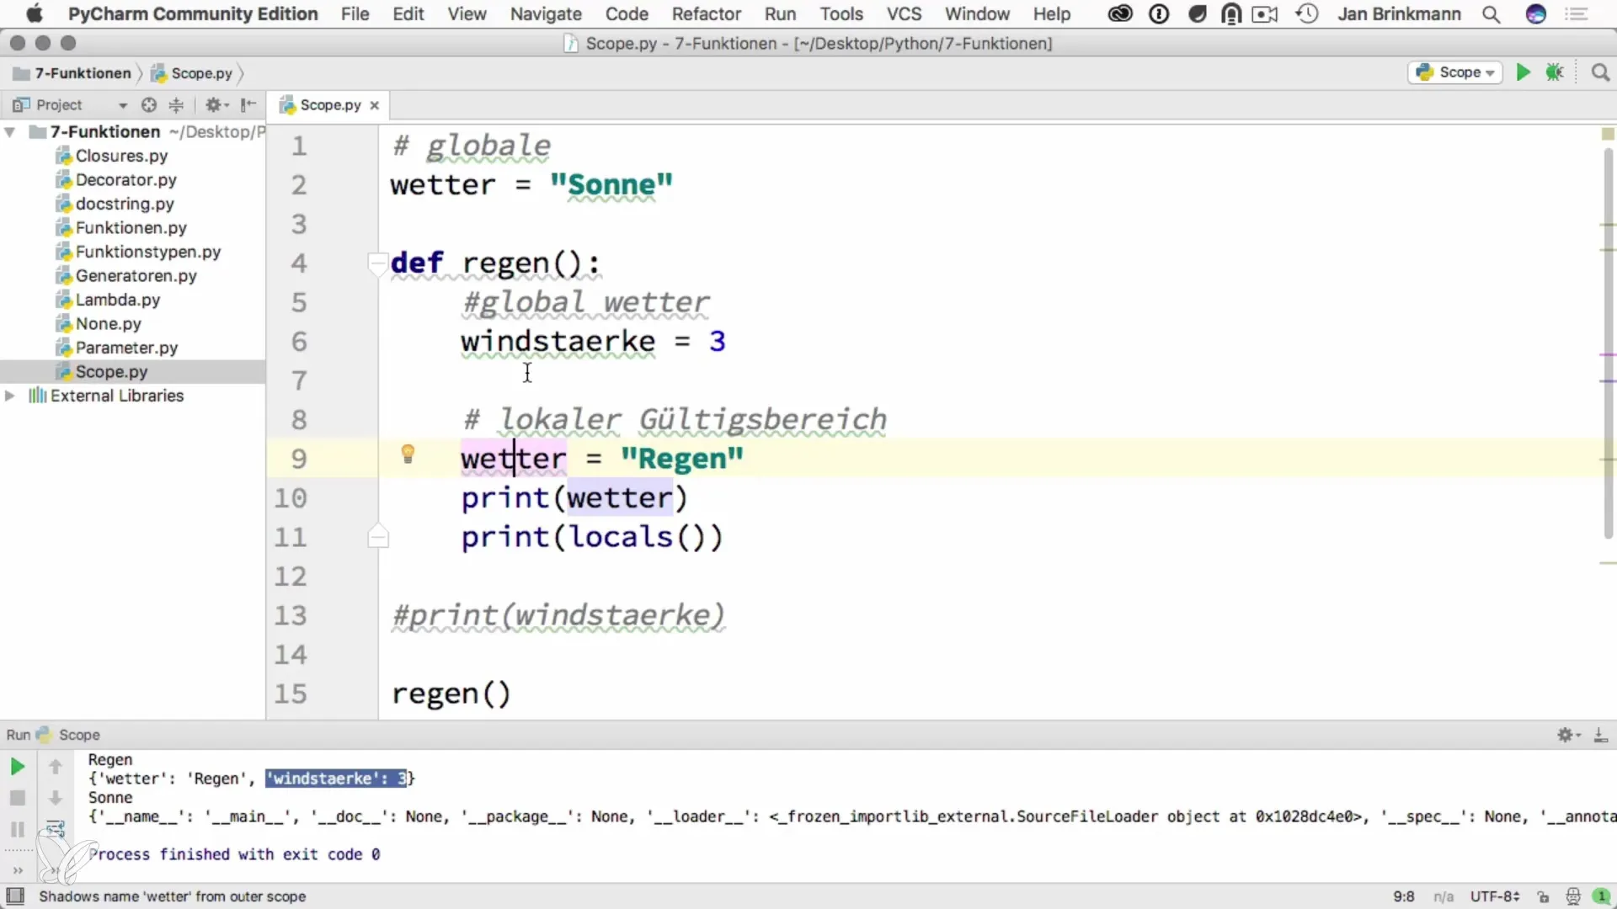Open Closures.py in project tree
This screenshot has width=1617, height=909.
coord(121,156)
